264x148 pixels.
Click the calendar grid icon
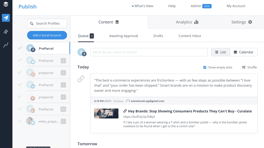[x=235, y=52]
